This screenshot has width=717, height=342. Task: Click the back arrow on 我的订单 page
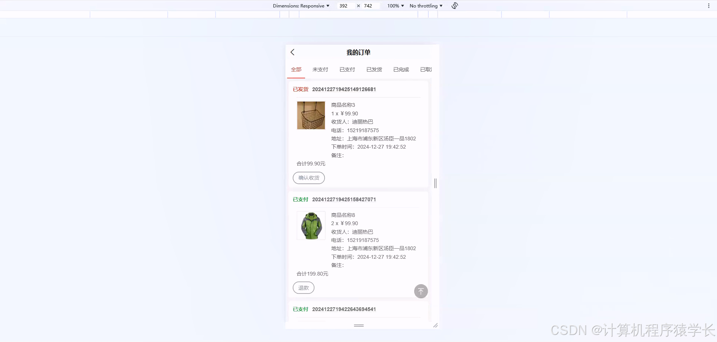[292, 52]
